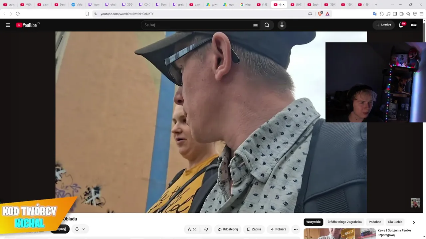Viewport: 426px width, 239px height.
Task: Go back with the browser back arrow
Action: pos(4,14)
